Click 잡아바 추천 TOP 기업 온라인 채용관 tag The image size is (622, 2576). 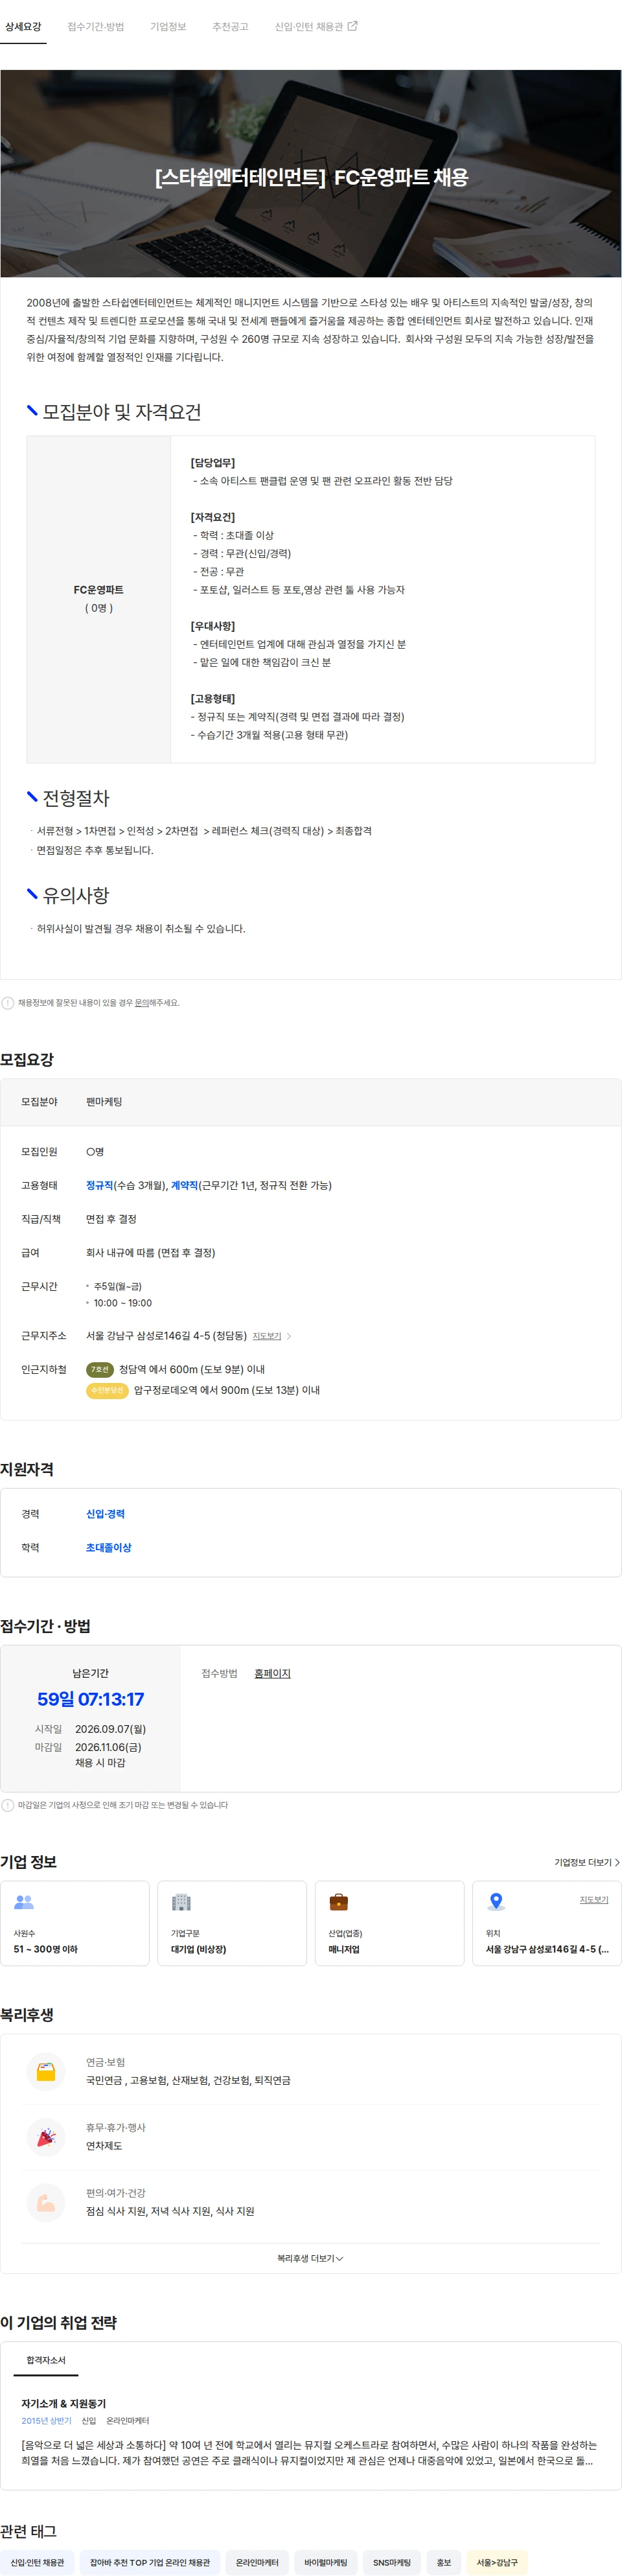150,2563
